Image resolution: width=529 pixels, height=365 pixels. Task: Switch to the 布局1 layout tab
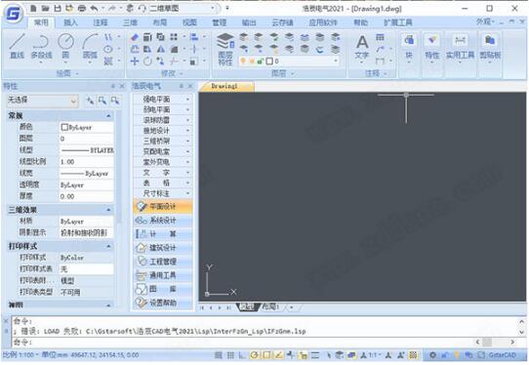pyautogui.click(x=270, y=307)
